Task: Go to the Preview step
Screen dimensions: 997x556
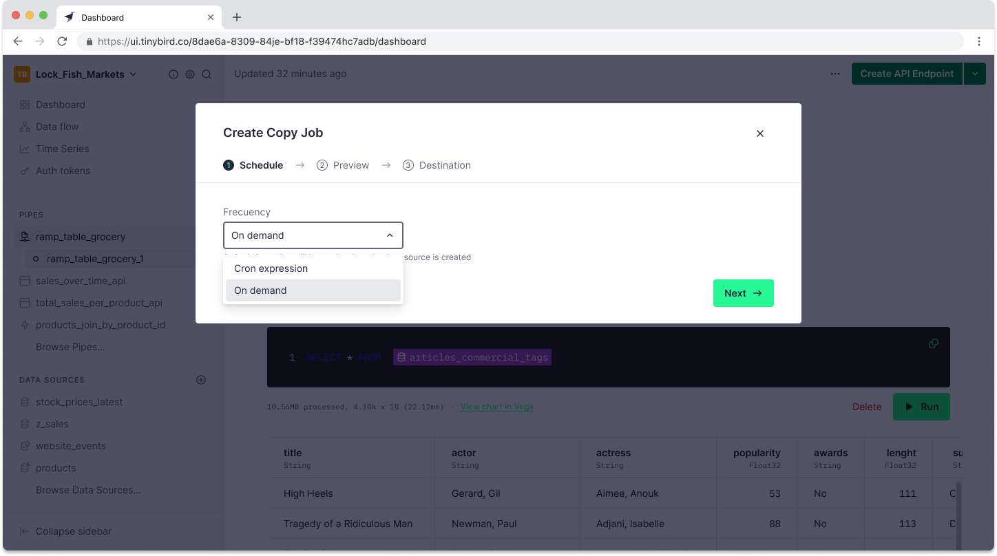Action: tap(343, 165)
